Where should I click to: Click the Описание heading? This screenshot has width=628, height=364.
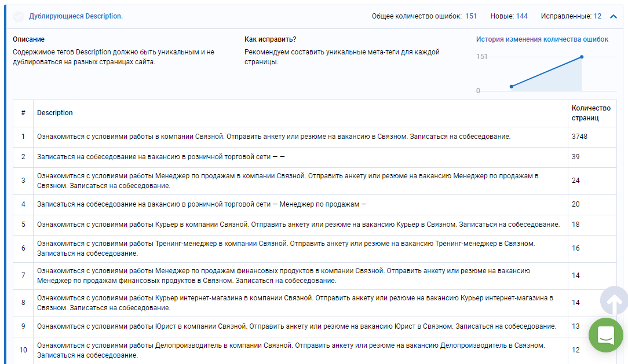[x=28, y=39]
